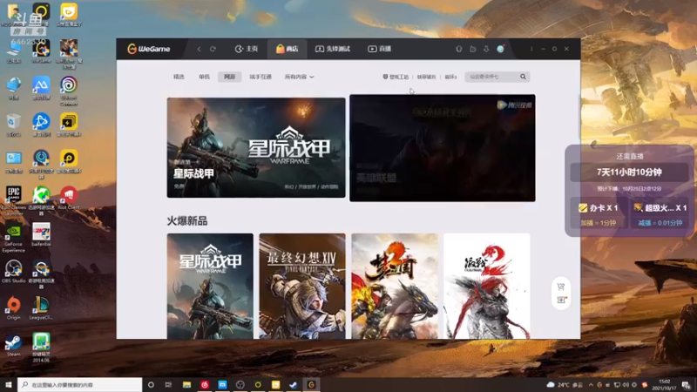Open the baifenbai desktop shortcut

[41, 234]
